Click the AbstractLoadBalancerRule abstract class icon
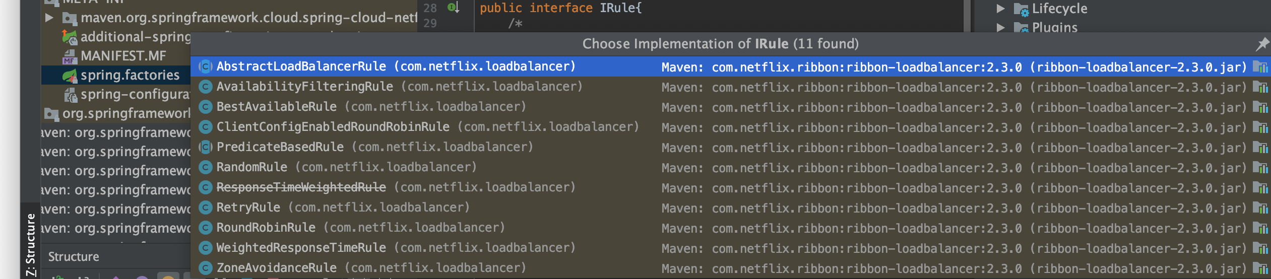1271x279 pixels. 205,66
